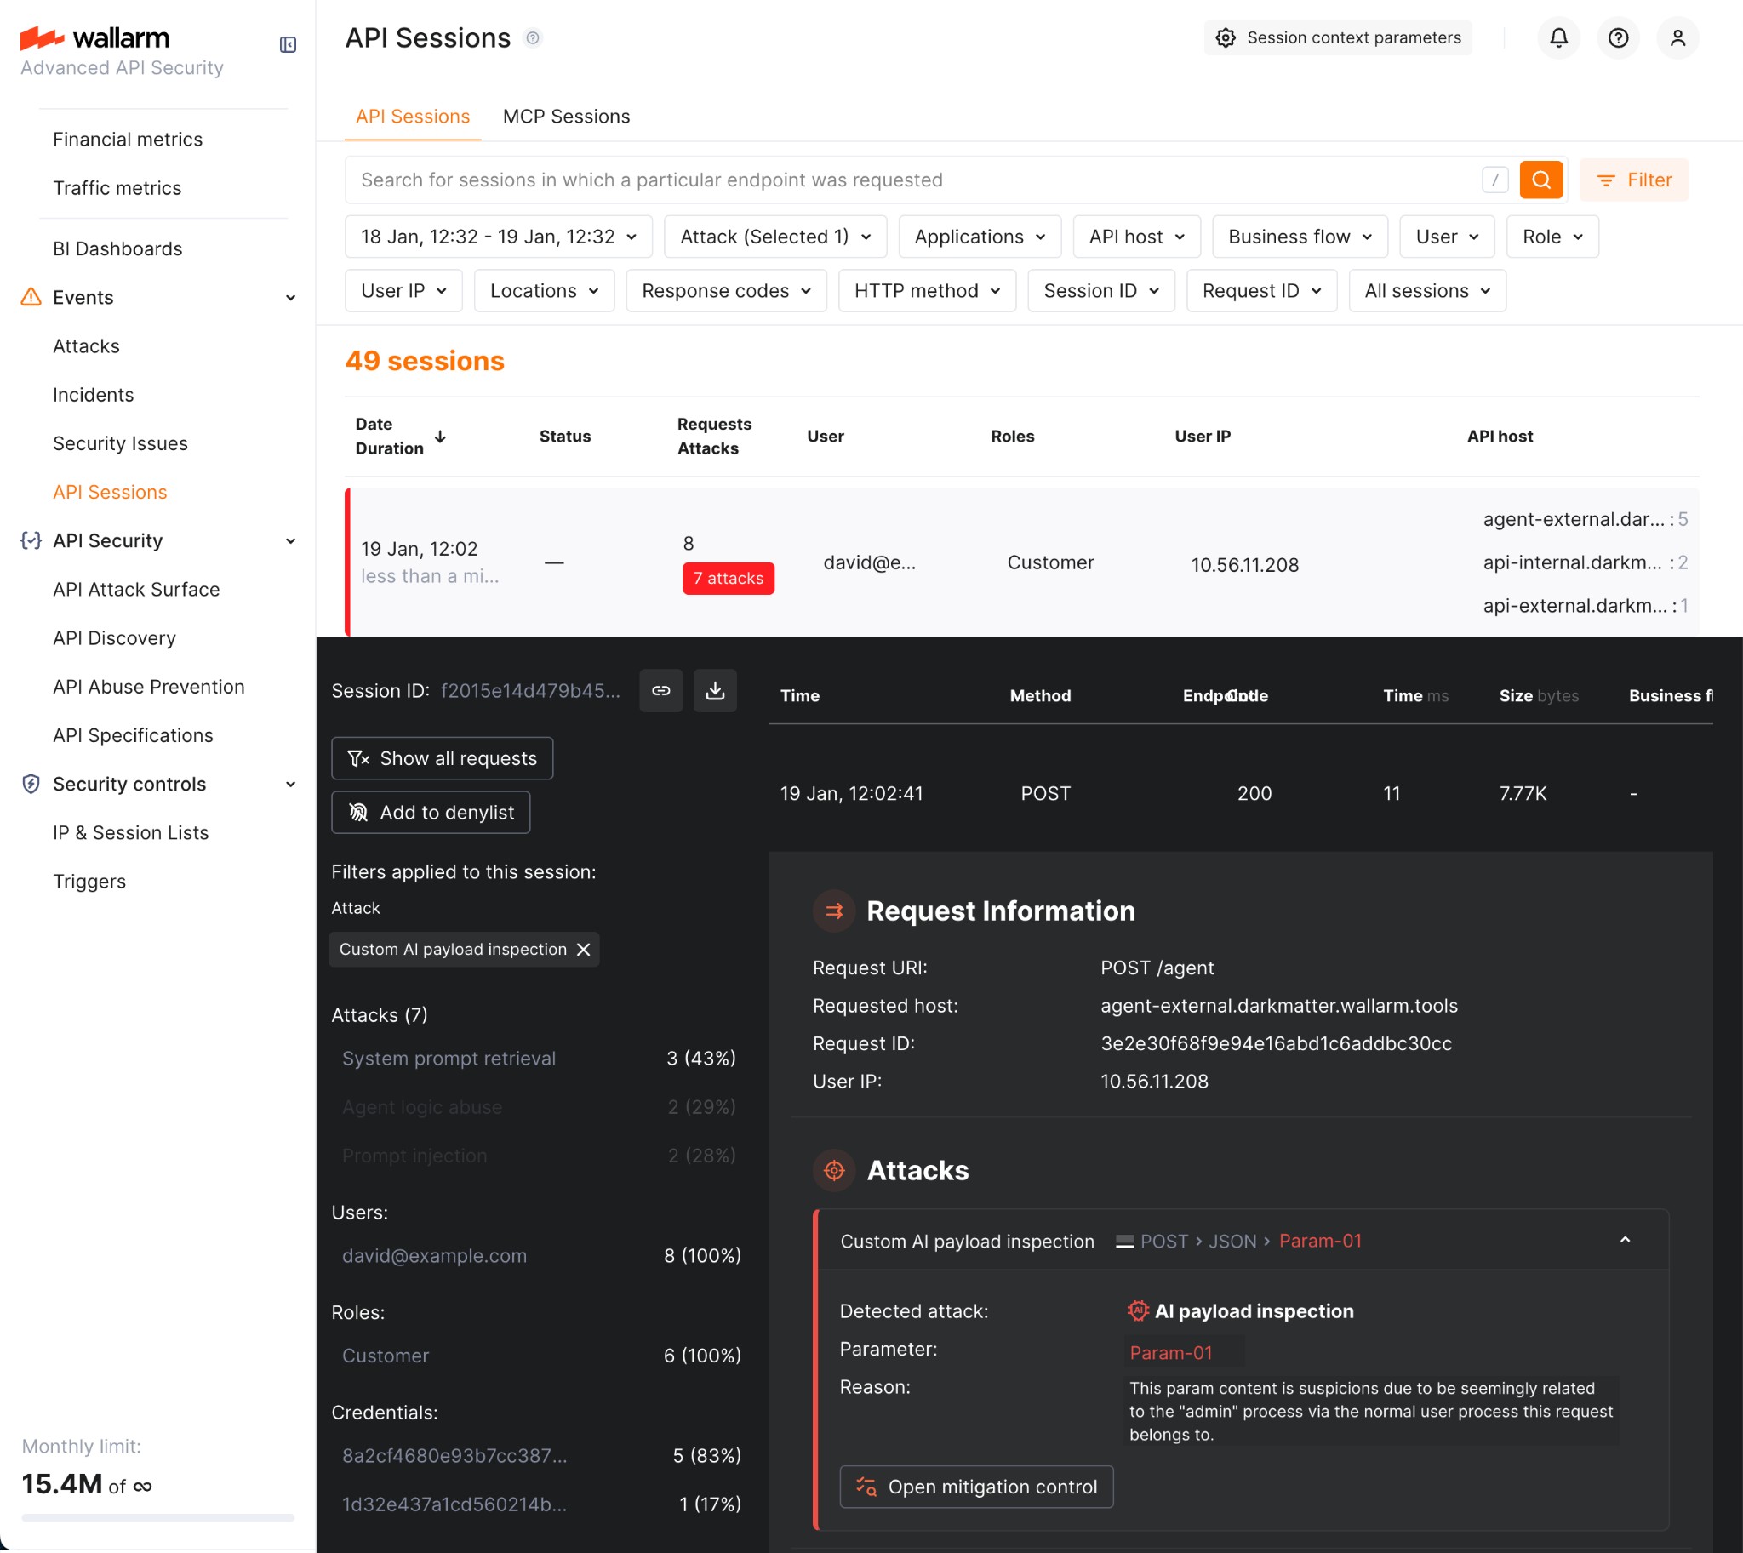
Task: Click the Add to denylist button
Action: [x=431, y=812]
